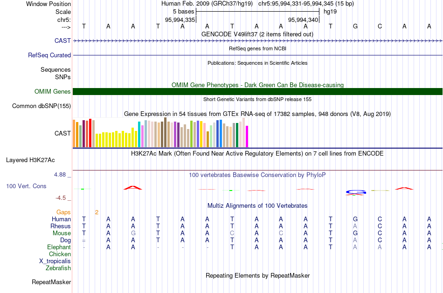Click the Common dbSNP(155) track label
443x293 pixels.
pos(41,106)
